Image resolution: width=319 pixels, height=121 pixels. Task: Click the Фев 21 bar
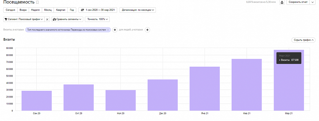click(x=247, y=85)
